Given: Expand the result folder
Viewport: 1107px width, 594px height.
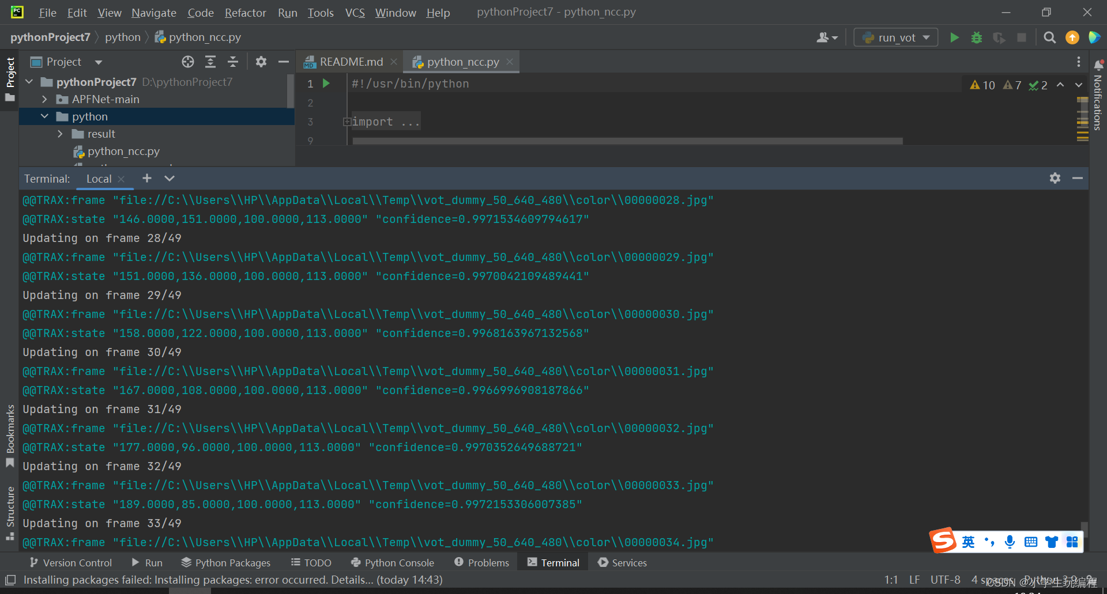Looking at the screenshot, I should (x=60, y=134).
